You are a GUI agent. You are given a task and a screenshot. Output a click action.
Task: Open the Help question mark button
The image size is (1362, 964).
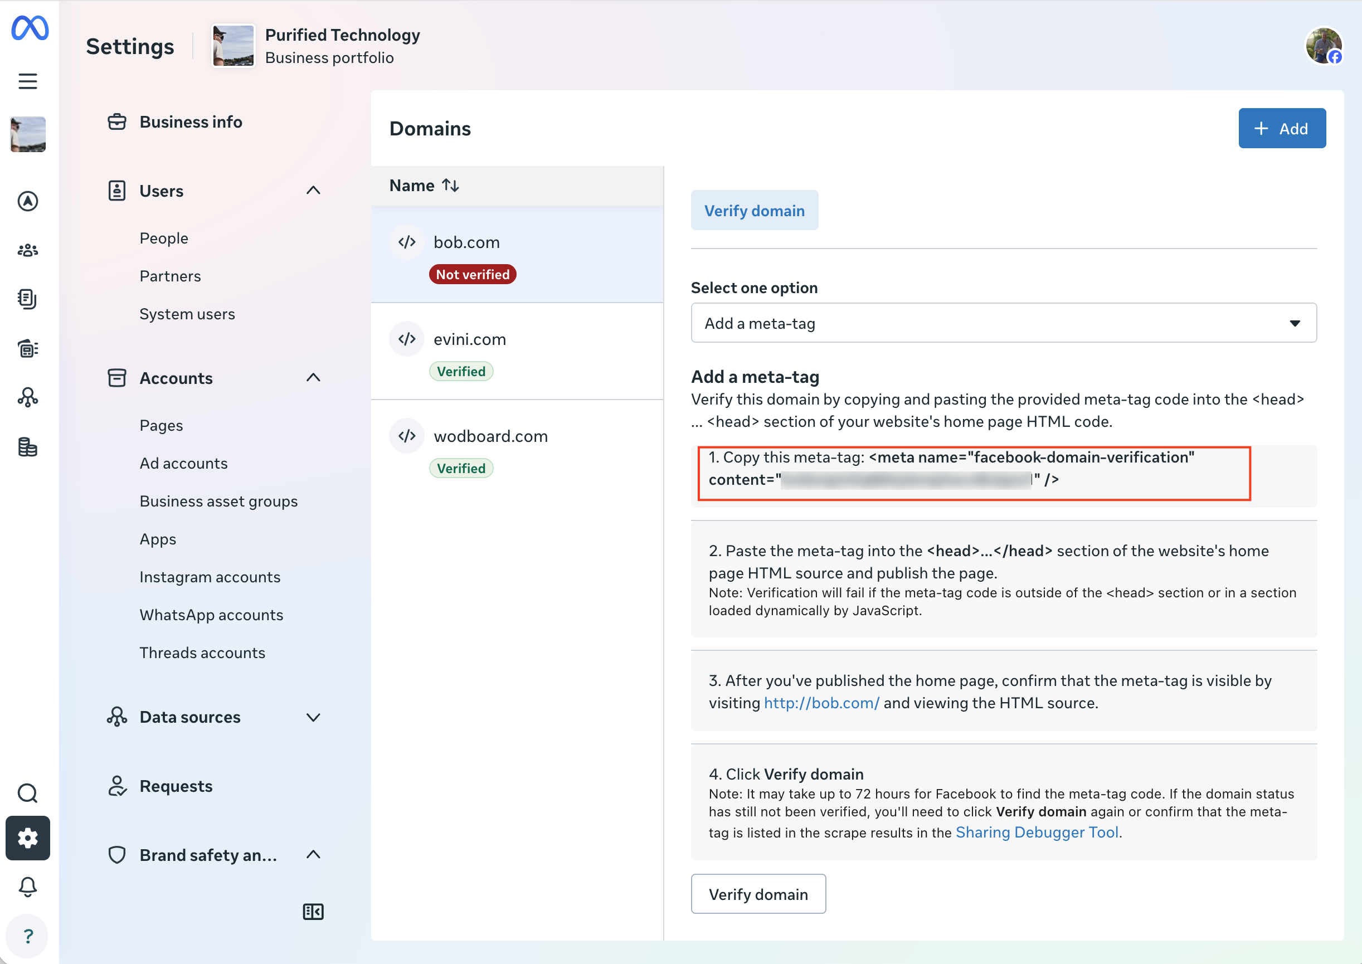(28, 936)
